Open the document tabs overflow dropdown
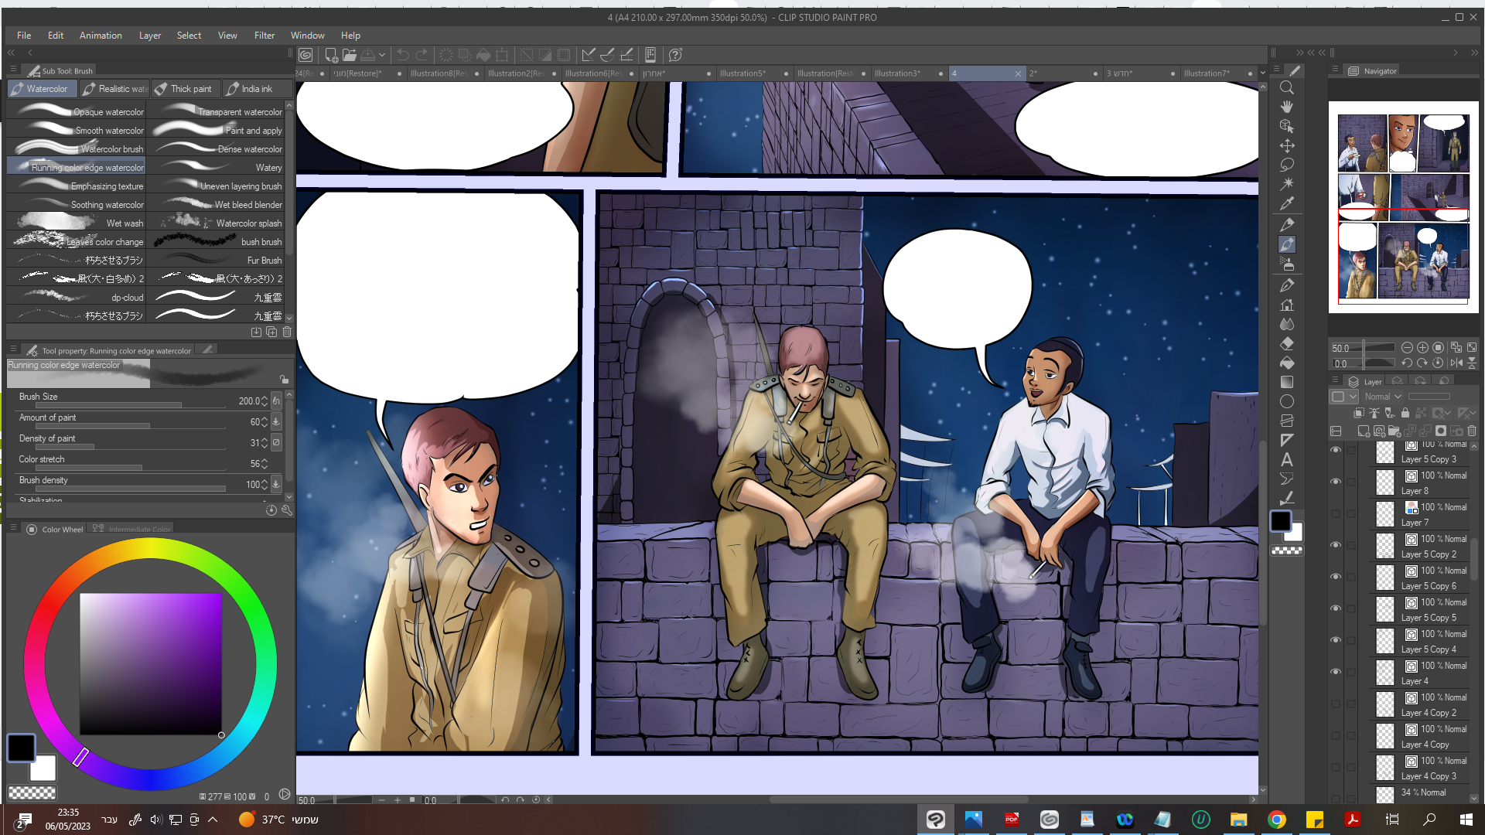1485x835 pixels. pyautogui.click(x=1263, y=73)
